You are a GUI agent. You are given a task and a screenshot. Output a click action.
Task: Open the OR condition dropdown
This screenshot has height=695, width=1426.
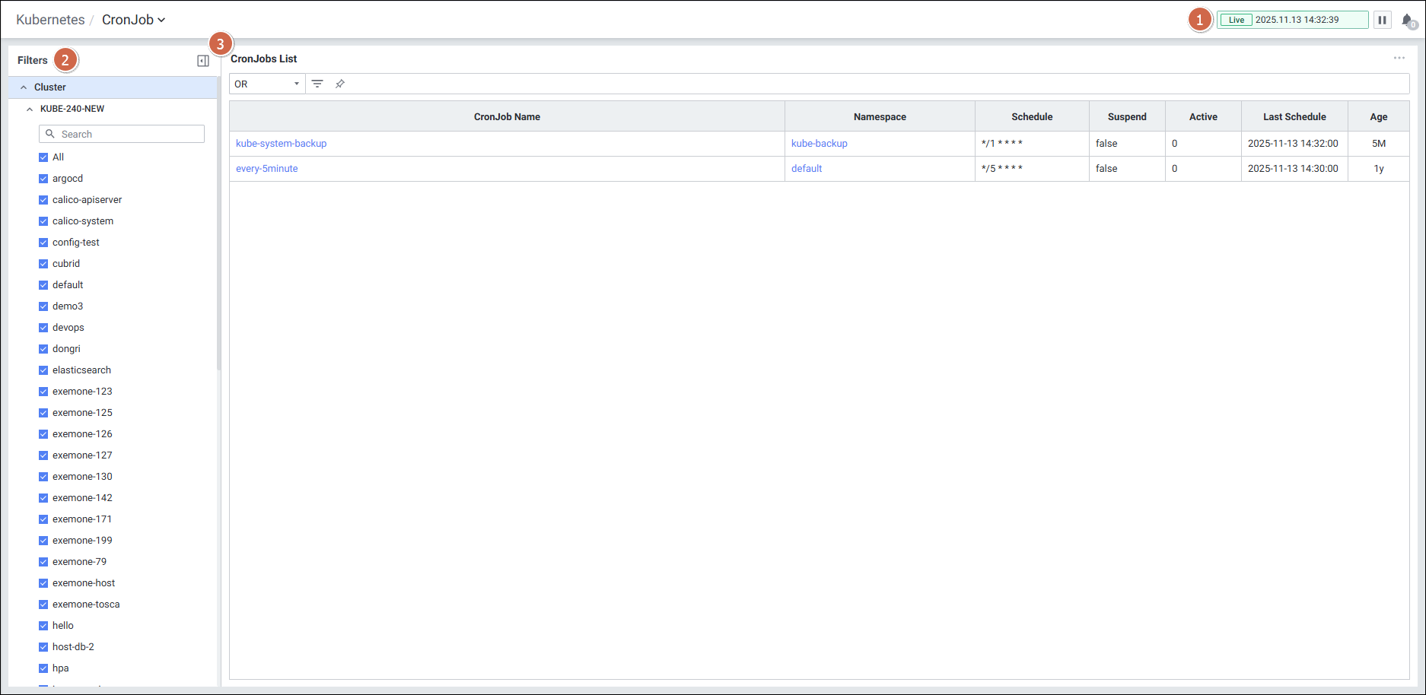266,84
